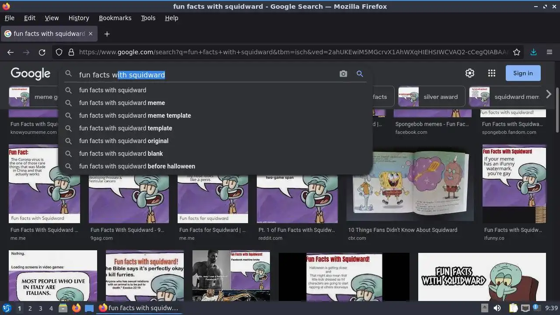Open the 'Bible says' furries meme thumbnail
The height and width of the screenshot is (315, 560).
tap(145, 276)
